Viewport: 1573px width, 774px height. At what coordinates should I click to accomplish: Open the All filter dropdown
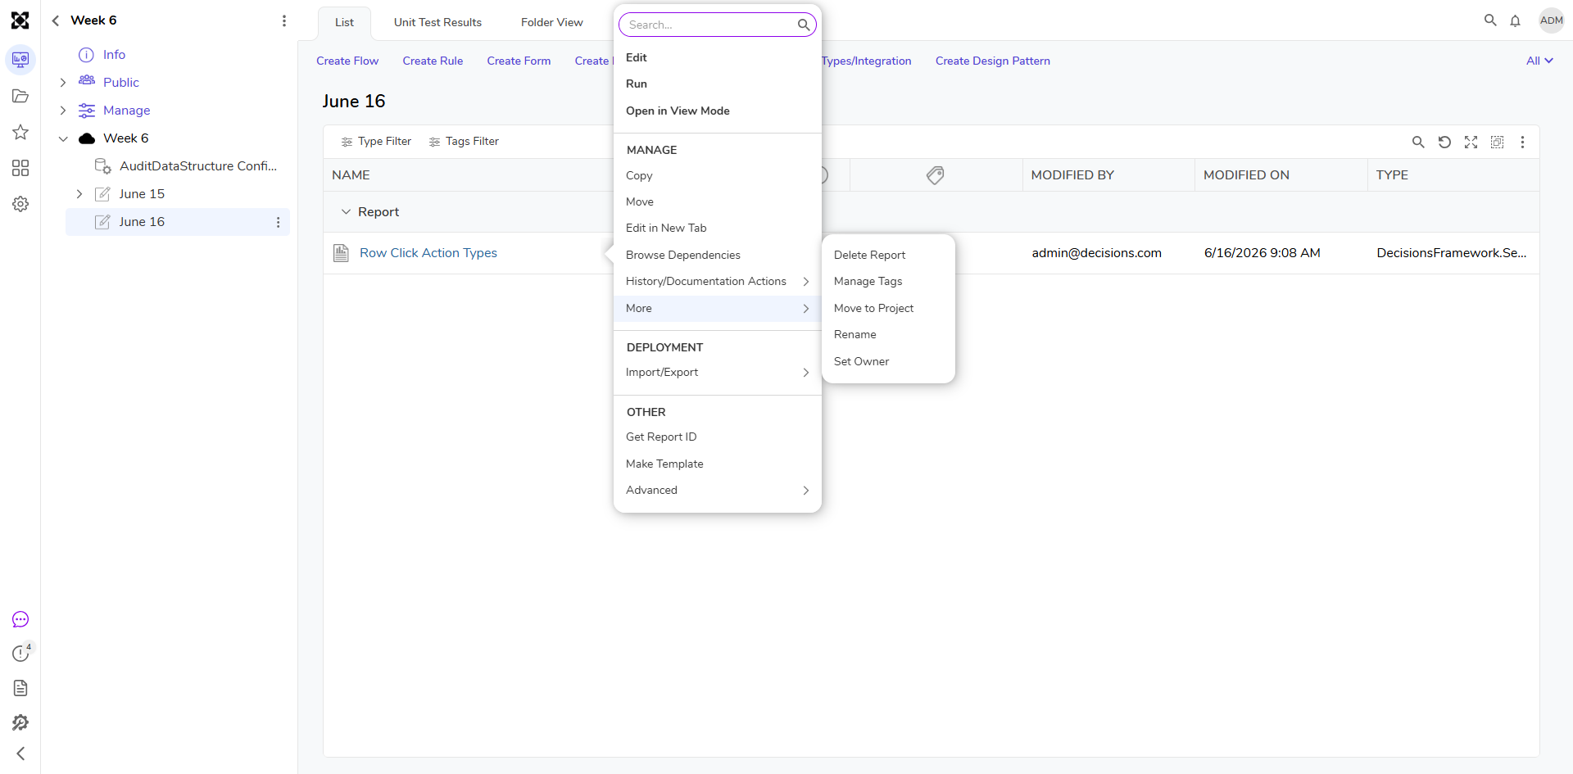[1540, 61]
